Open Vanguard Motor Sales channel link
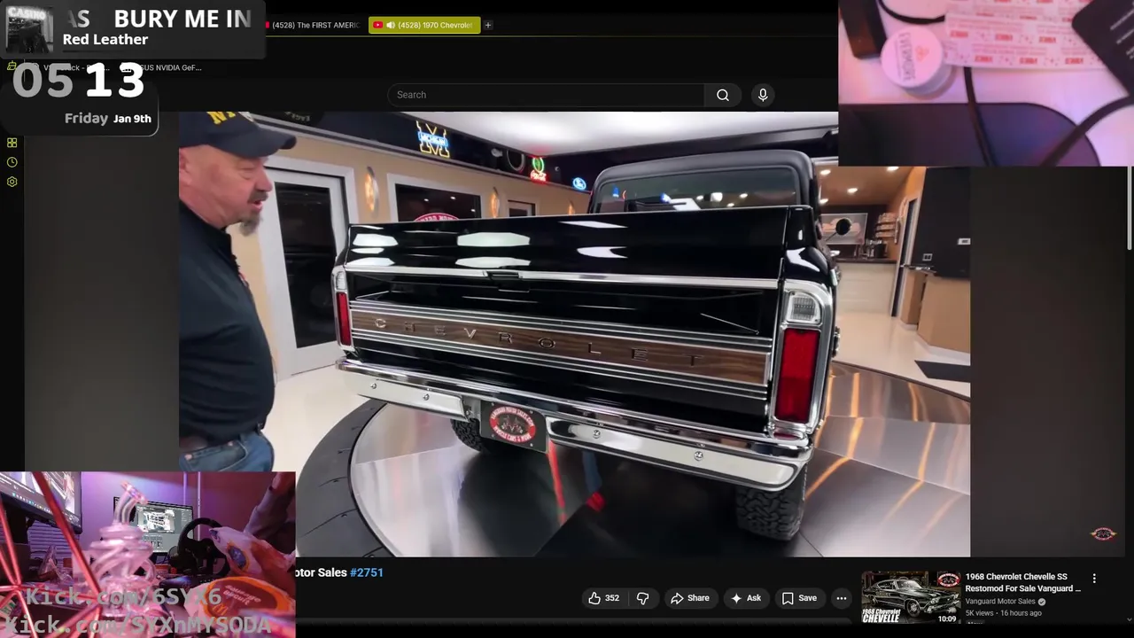This screenshot has height=638, width=1134. [x=1000, y=602]
